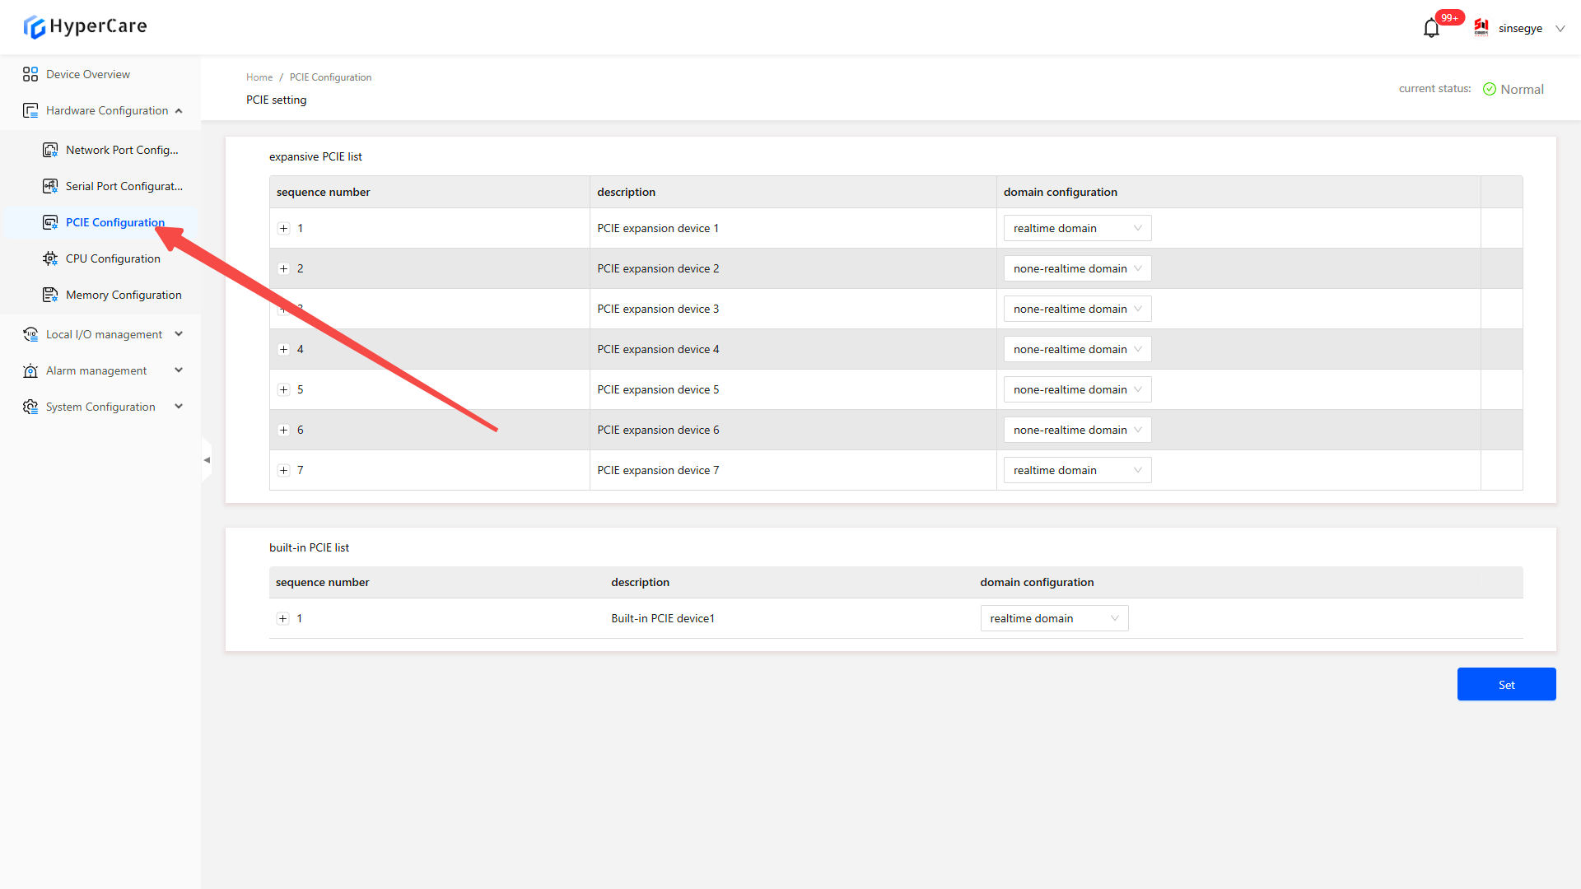Viewport: 1581px width, 889px height.
Task: Click the notification bell icon
Action: [1431, 29]
